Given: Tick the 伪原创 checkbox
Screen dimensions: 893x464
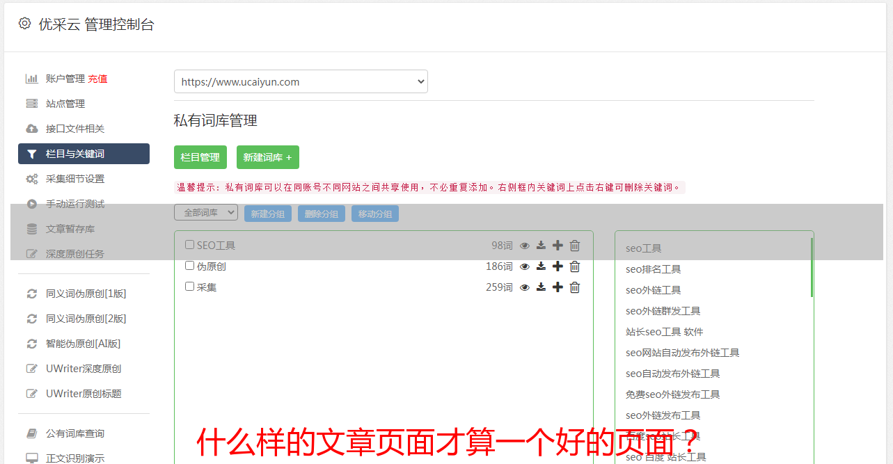Looking at the screenshot, I should pos(189,266).
